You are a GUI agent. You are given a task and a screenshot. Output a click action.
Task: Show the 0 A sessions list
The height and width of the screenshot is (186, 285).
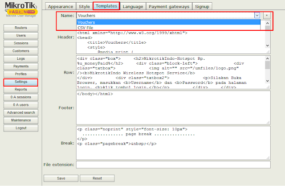pos(21,97)
